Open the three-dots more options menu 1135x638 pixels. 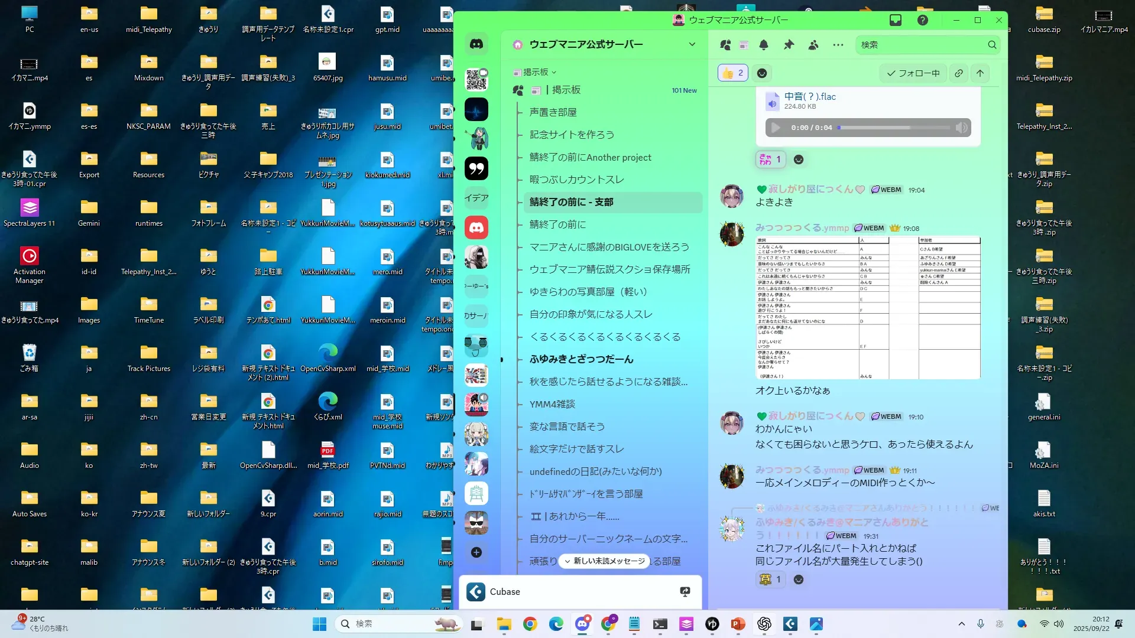(x=838, y=45)
